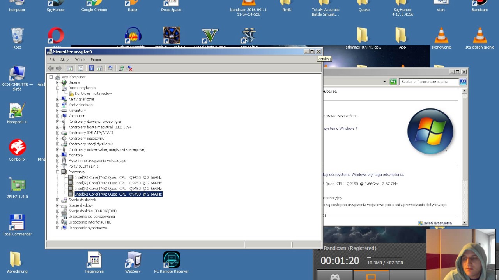The image size is (499, 280).
Task: Open GPU-Z.1.9.0 desktop icon
Action: pos(17,188)
